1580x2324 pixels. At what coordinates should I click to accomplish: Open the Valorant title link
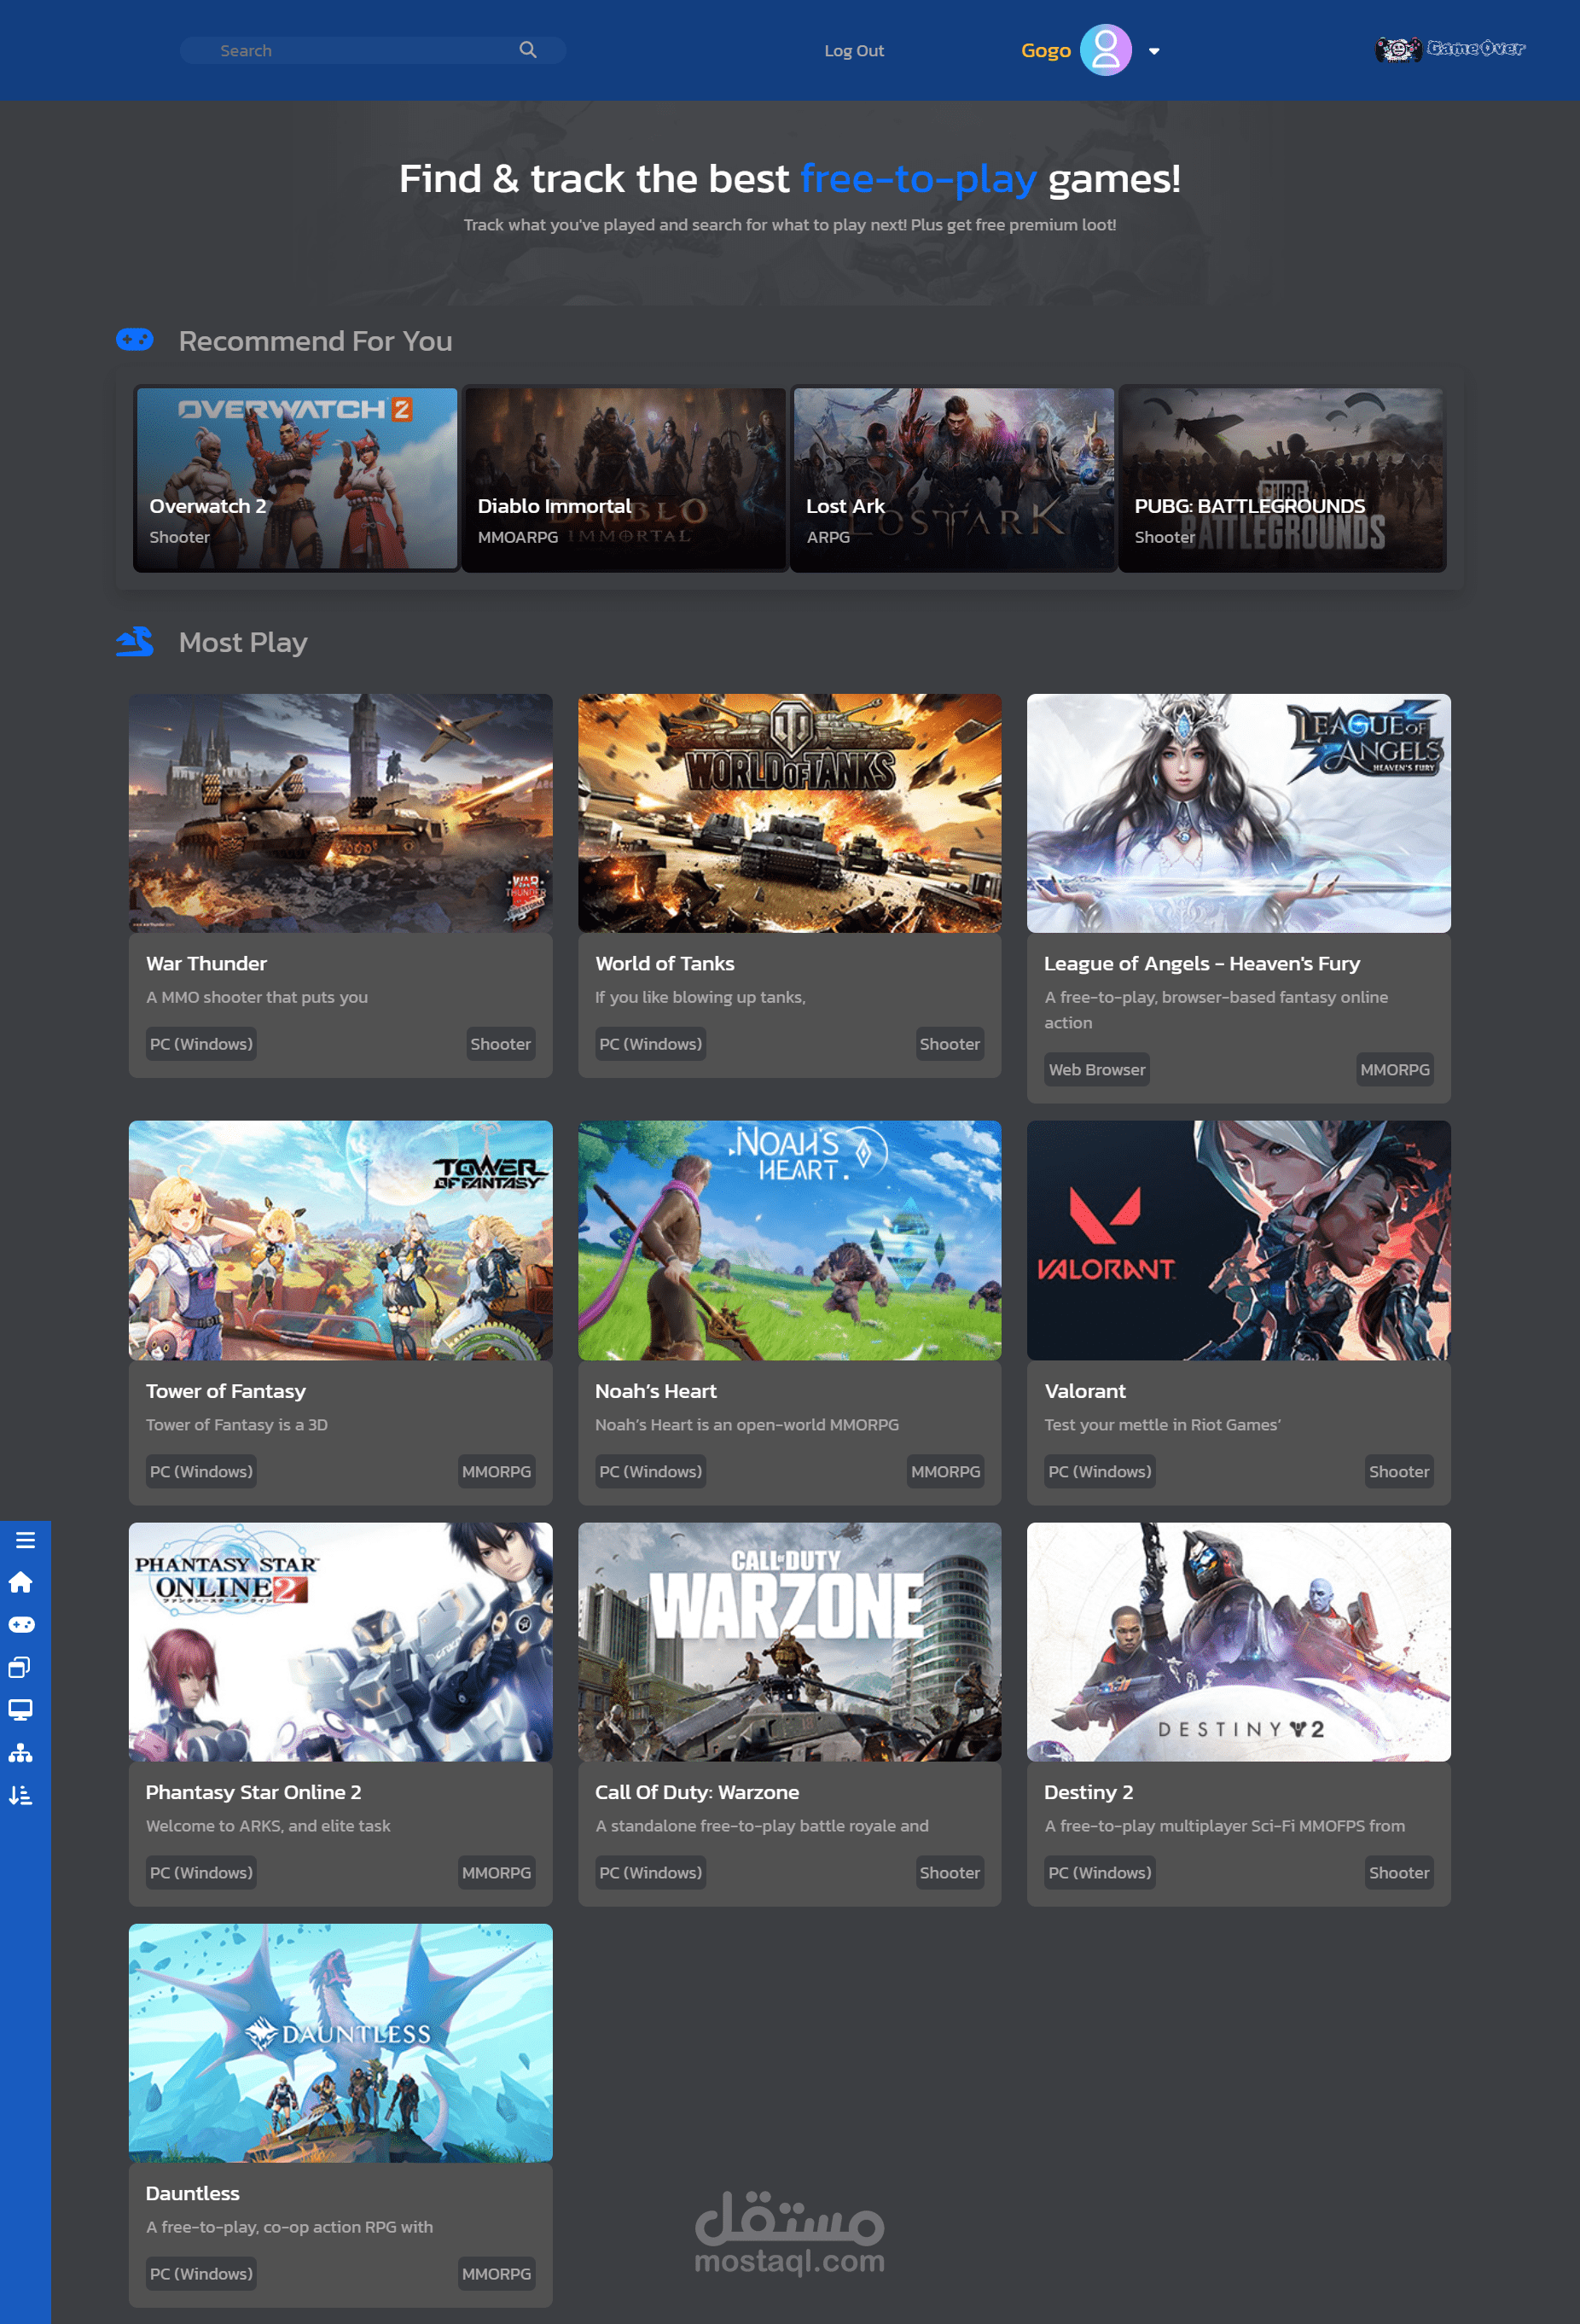pyautogui.click(x=1084, y=1391)
